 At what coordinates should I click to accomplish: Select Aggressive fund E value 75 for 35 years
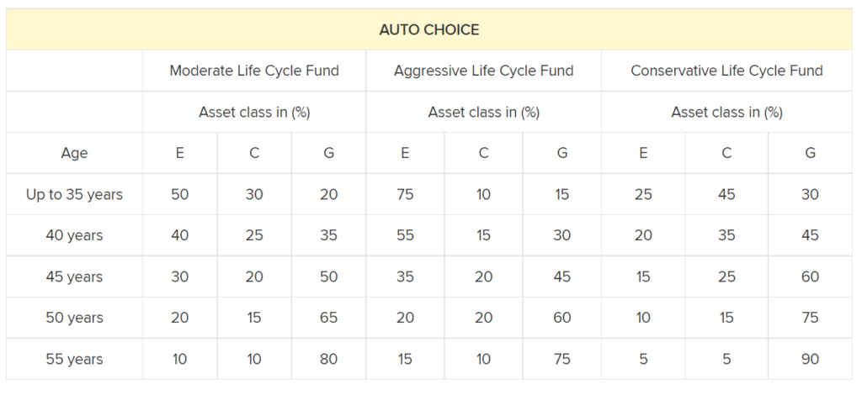coord(405,194)
